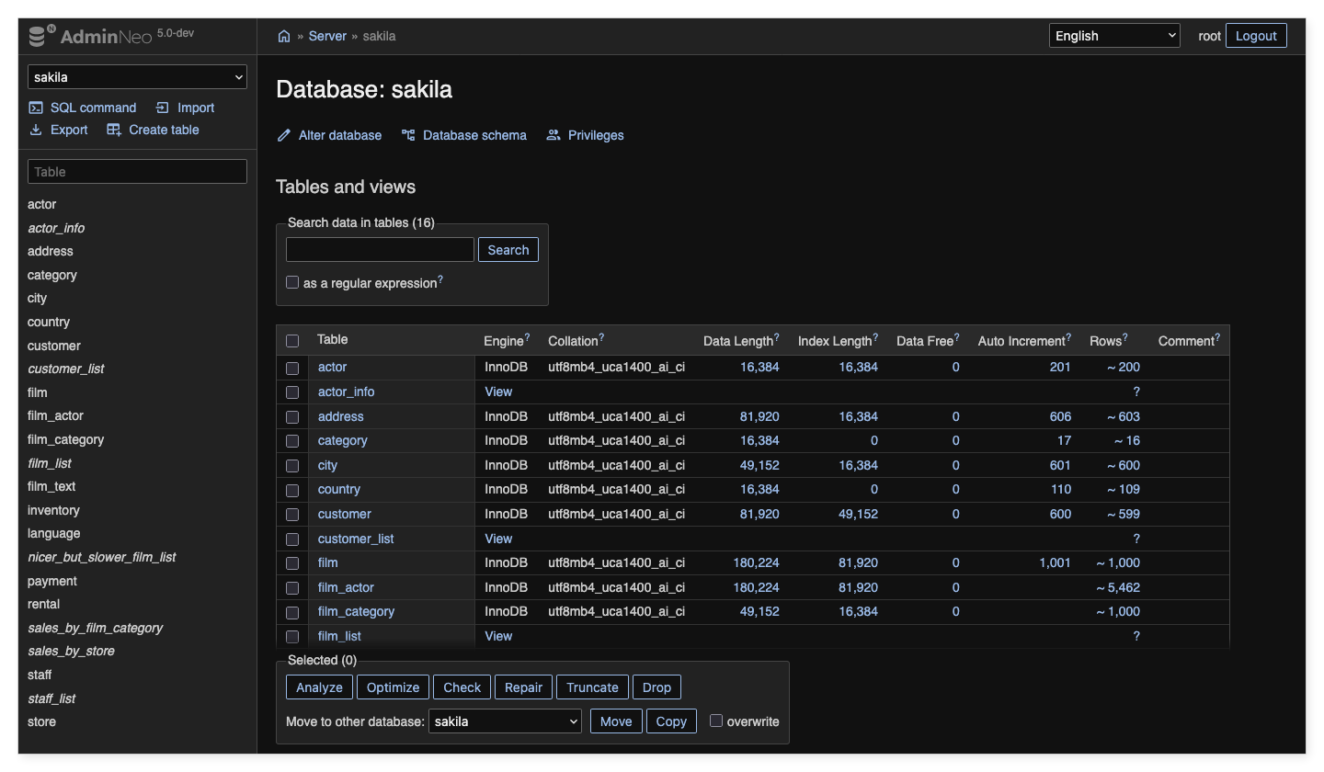This screenshot has width=1324, height=772.
Task: Click the AdminNeo database logo icon
Action: click(39, 37)
